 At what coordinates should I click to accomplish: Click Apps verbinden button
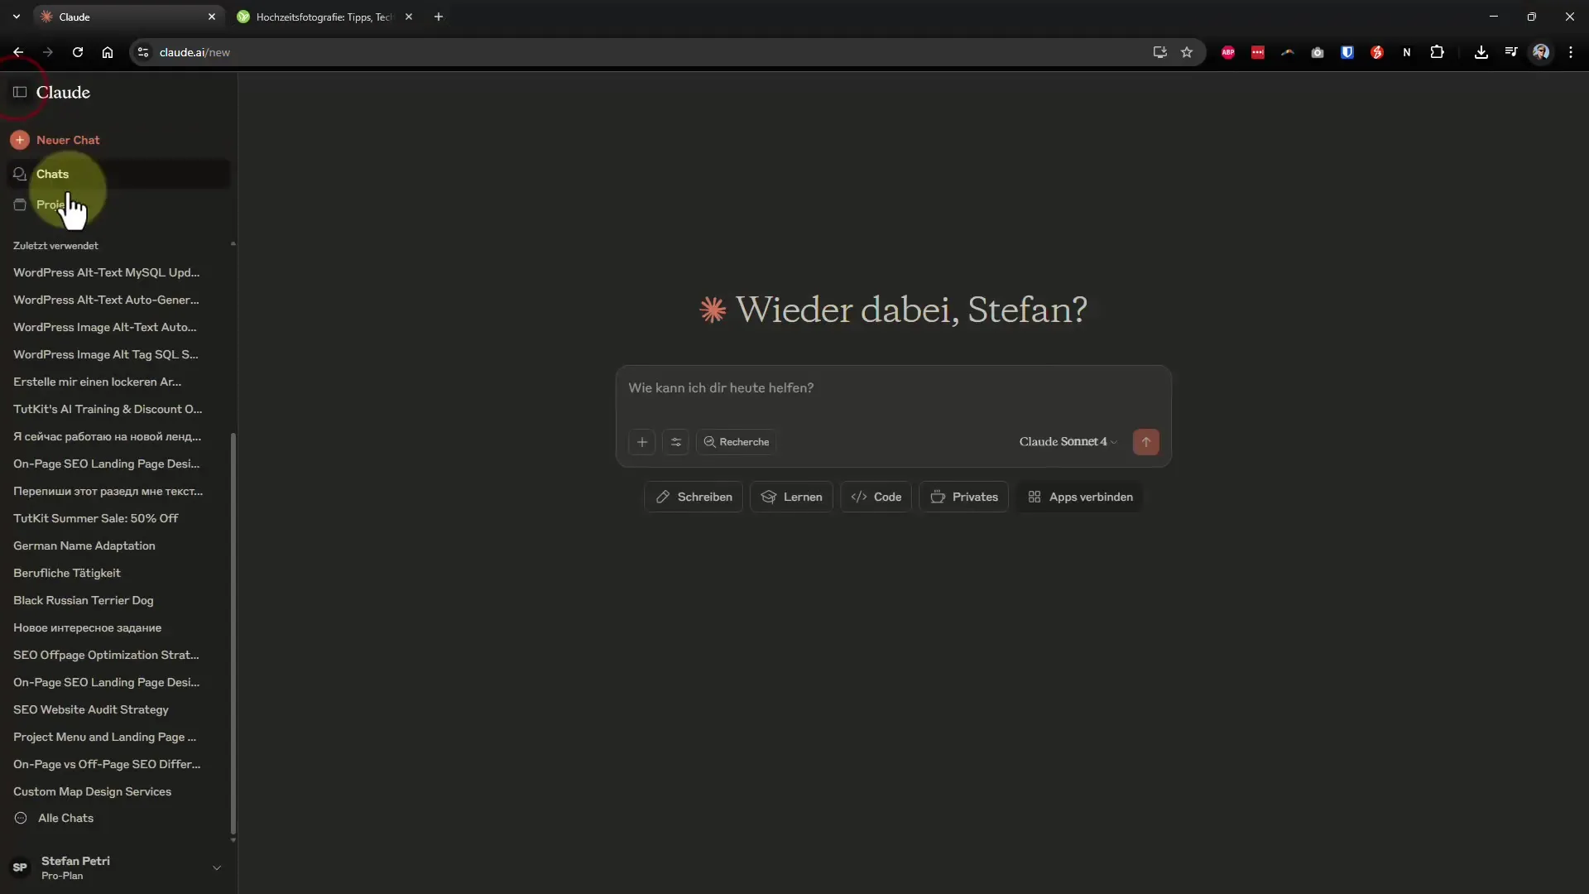click(x=1079, y=497)
